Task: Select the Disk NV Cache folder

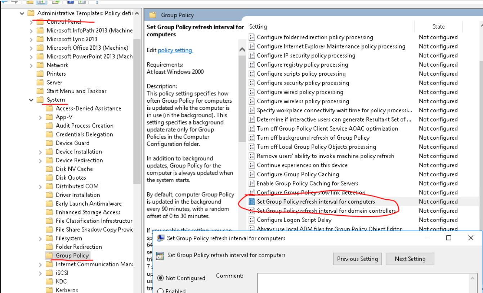Action: click(74, 169)
